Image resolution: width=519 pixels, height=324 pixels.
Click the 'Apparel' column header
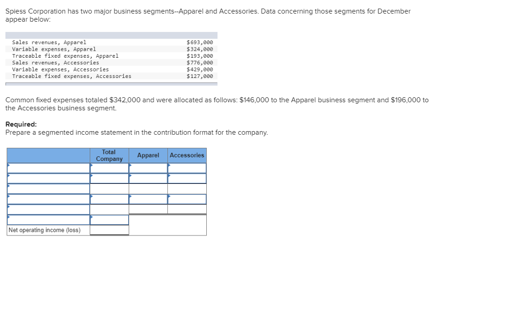point(148,155)
